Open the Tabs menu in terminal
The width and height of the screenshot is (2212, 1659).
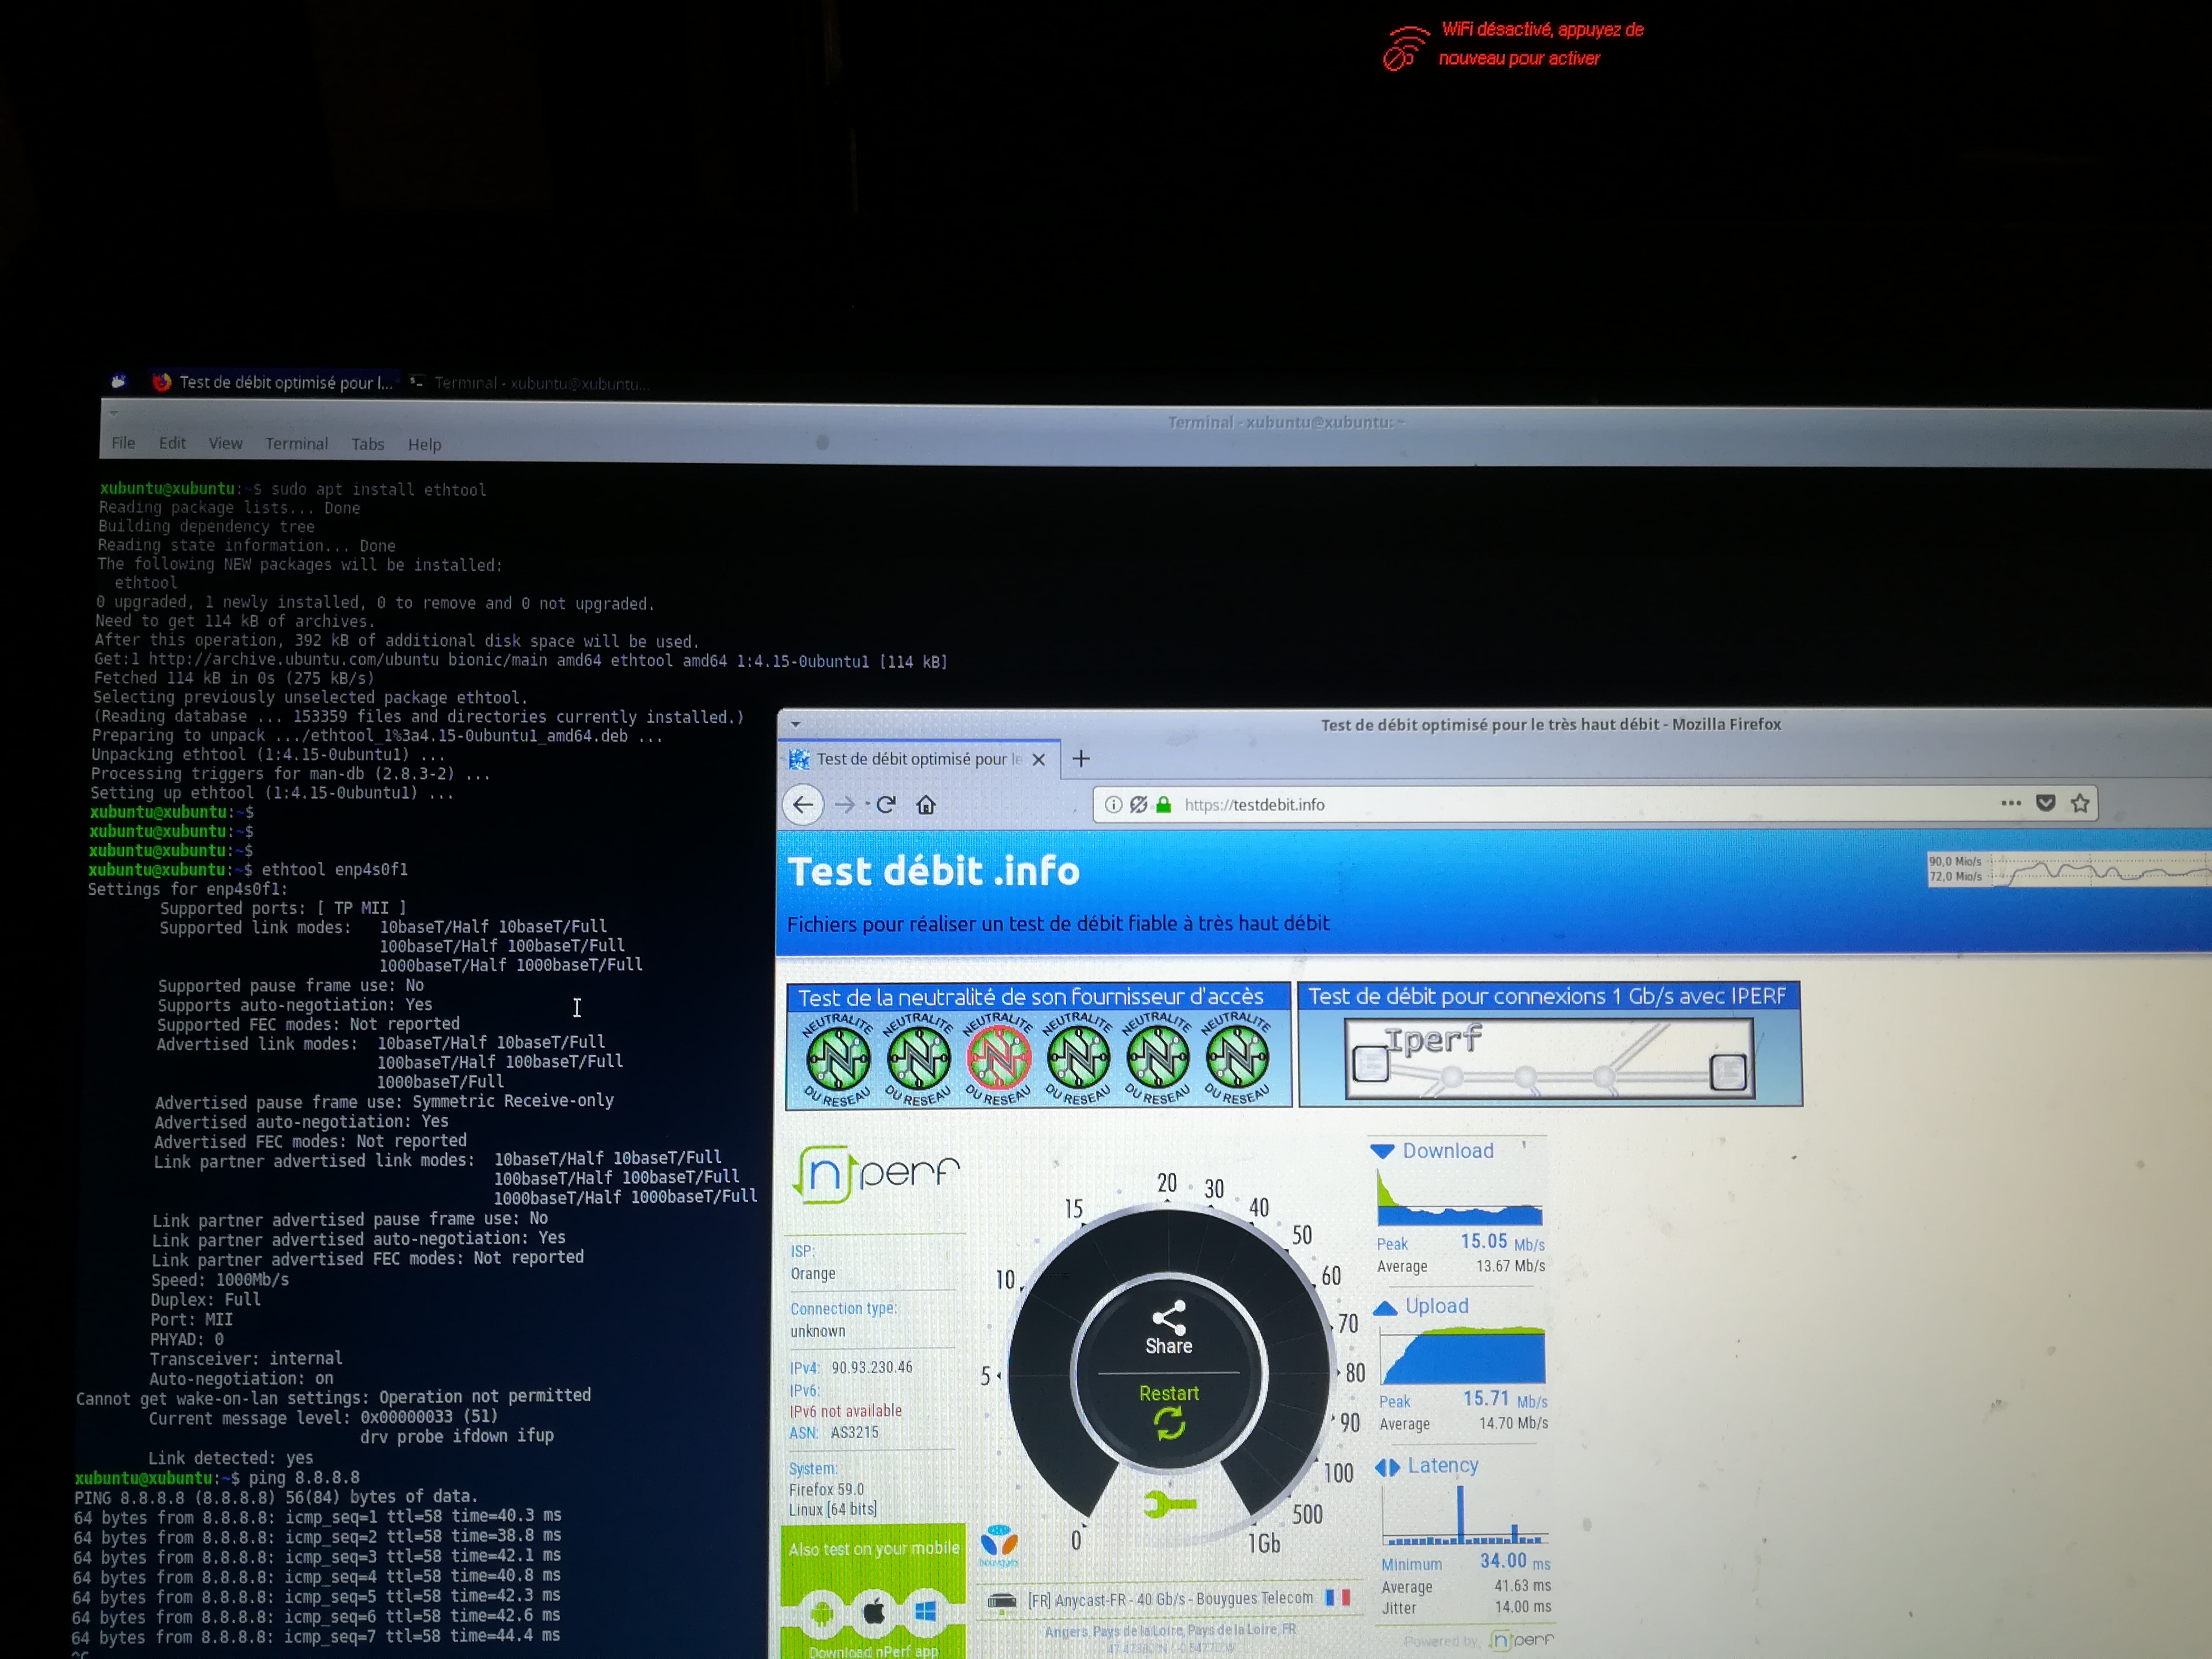[367, 444]
